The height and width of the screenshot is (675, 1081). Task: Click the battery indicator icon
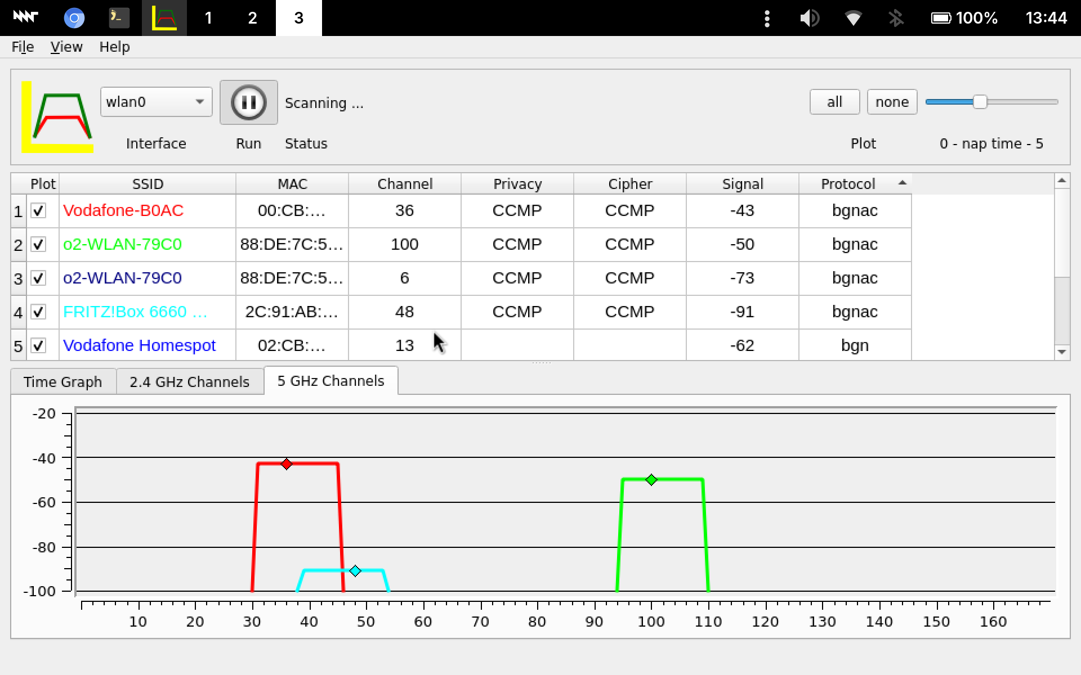(941, 18)
